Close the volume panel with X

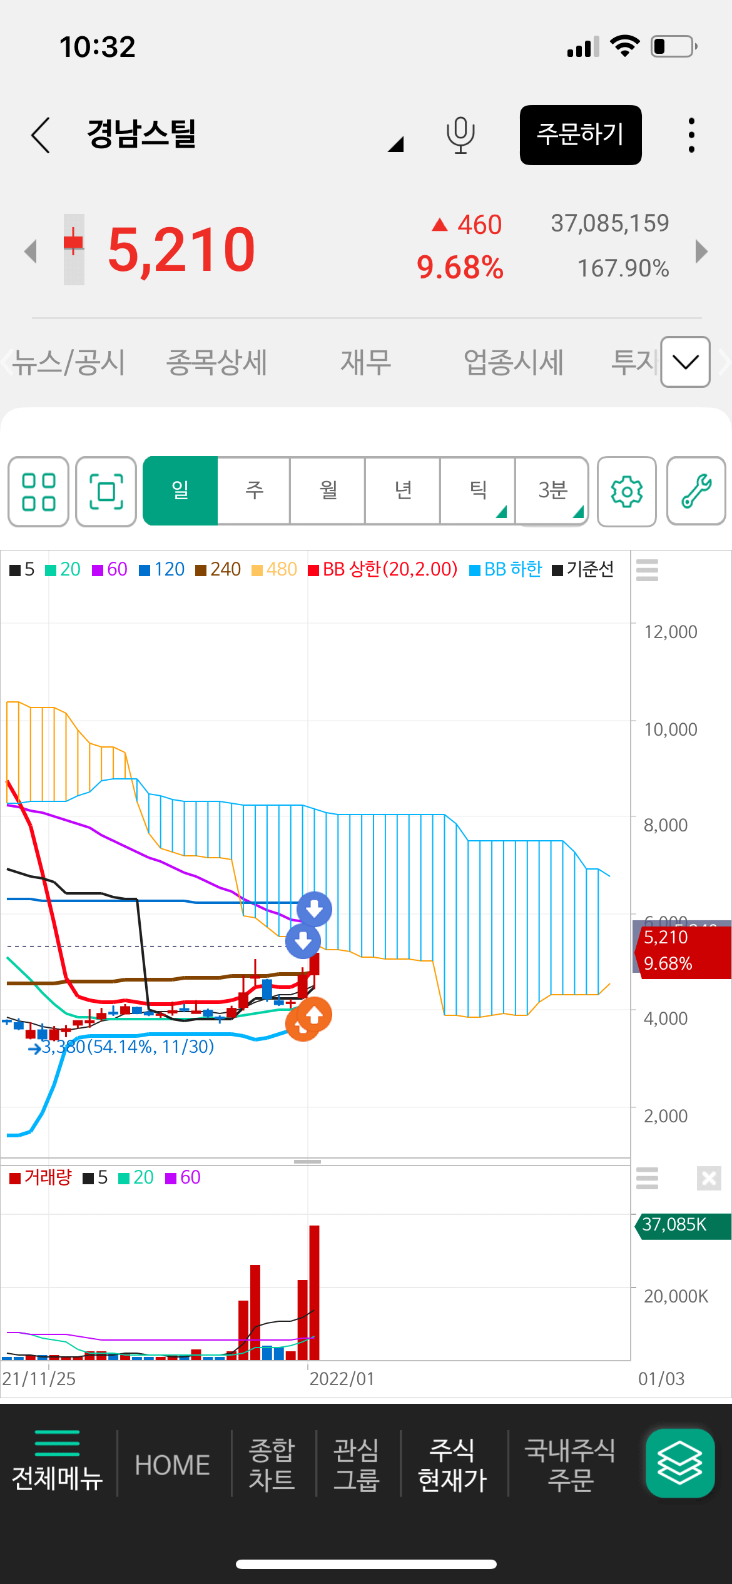point(709,1179)
